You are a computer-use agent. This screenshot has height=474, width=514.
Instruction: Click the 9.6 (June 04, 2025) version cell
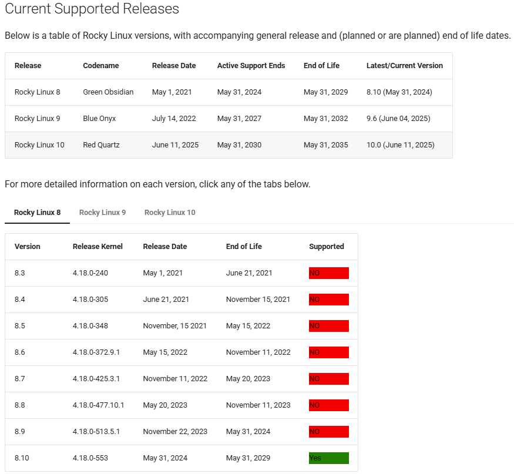coord(398,119)
